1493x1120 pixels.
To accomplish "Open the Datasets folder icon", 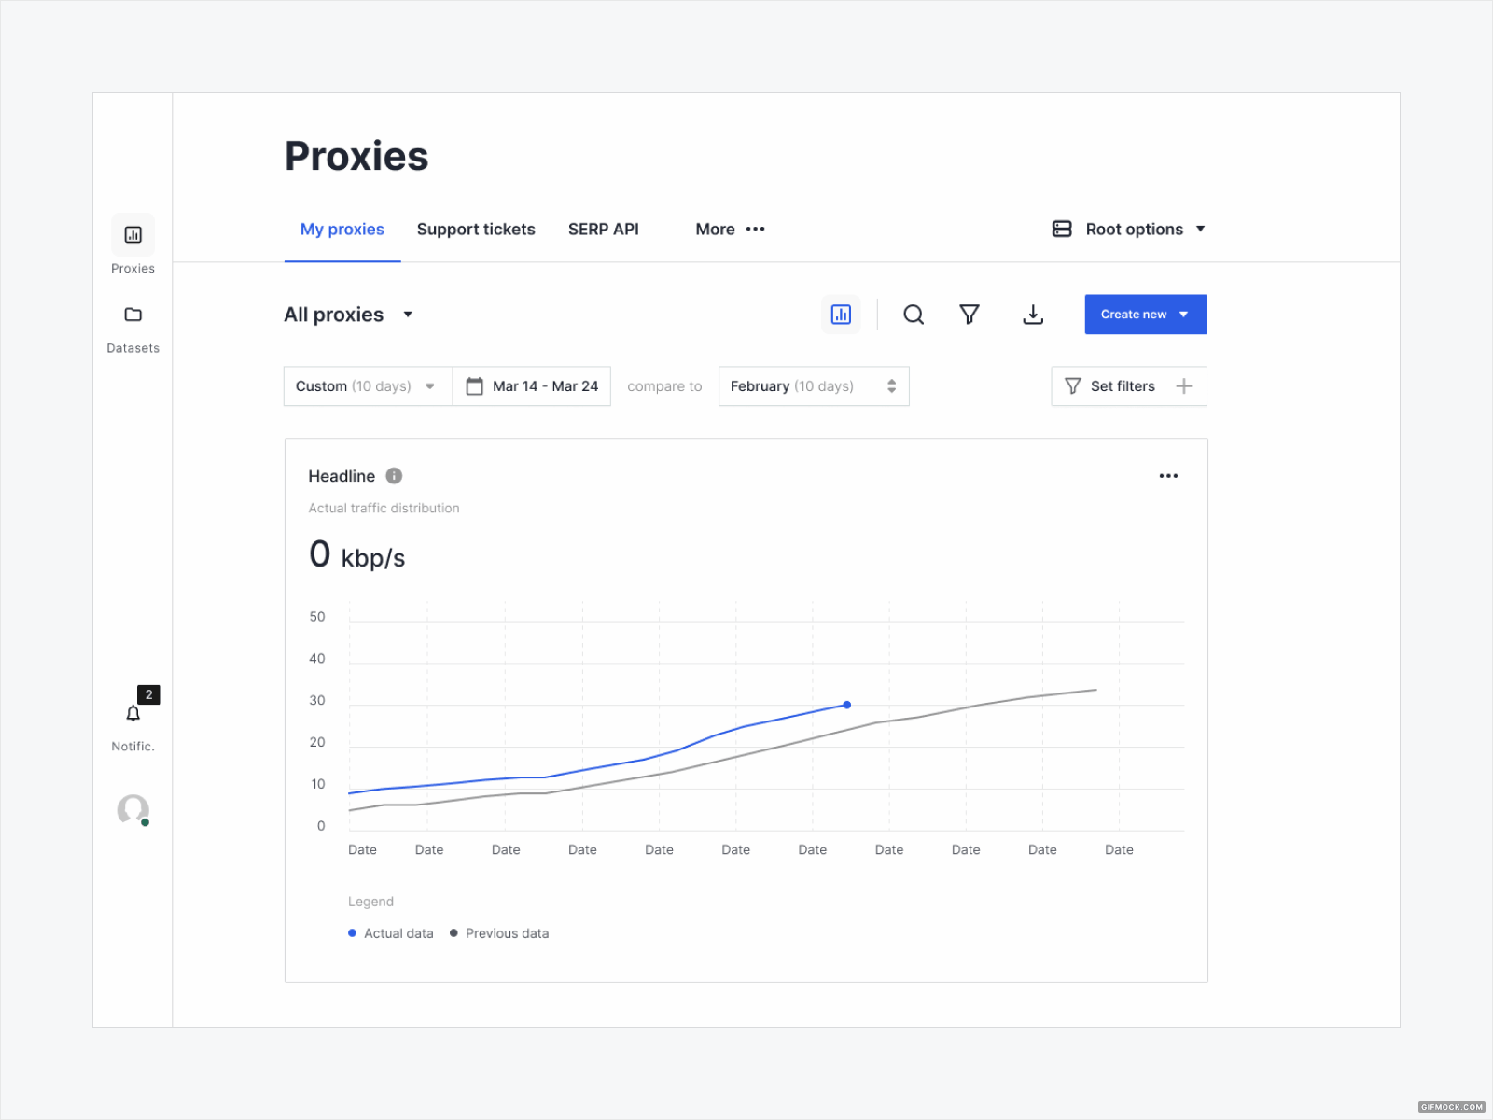I will (x=133, y=315).
